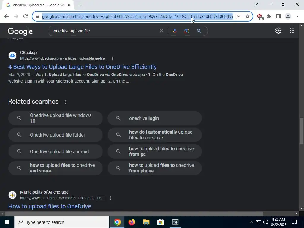Viewport: 304px width, 228px height.
Task: Open more options for CBackup result
Action: (113, 58)
